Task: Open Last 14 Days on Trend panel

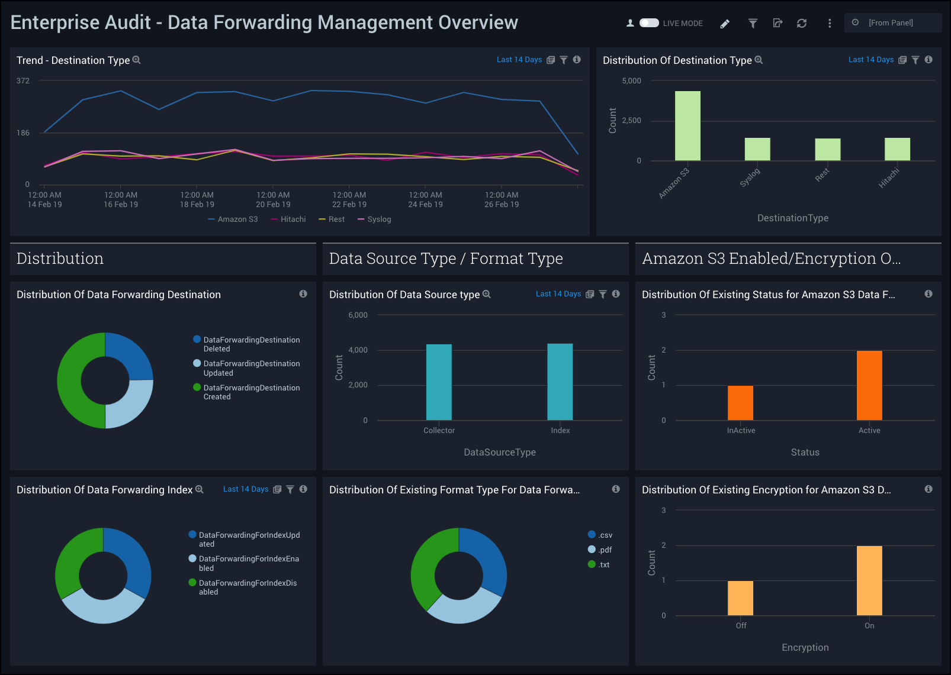Action: click(x=519, y=60)
